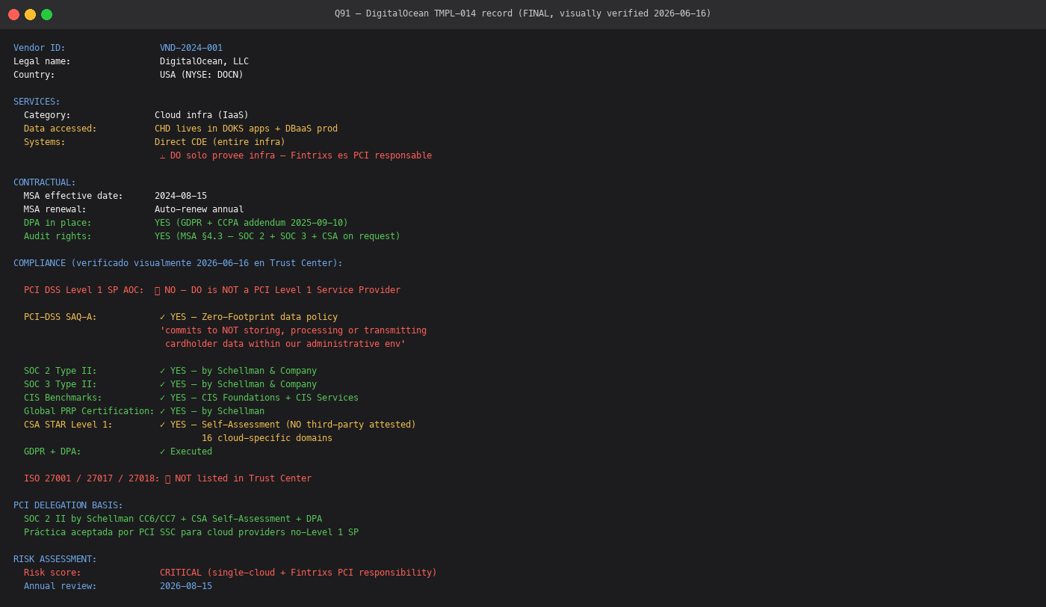This screenshot has height=607, width=1046.
Task: Click the "SOC 3 Type II:" label
Action: 61,384
